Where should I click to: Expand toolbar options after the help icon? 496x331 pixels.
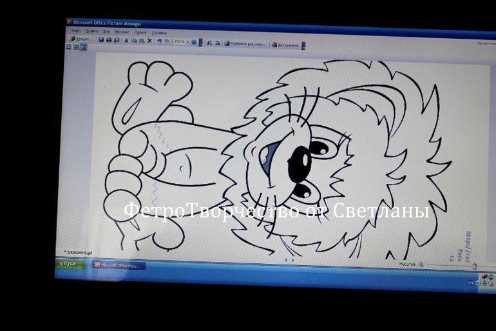click(200, 43)
